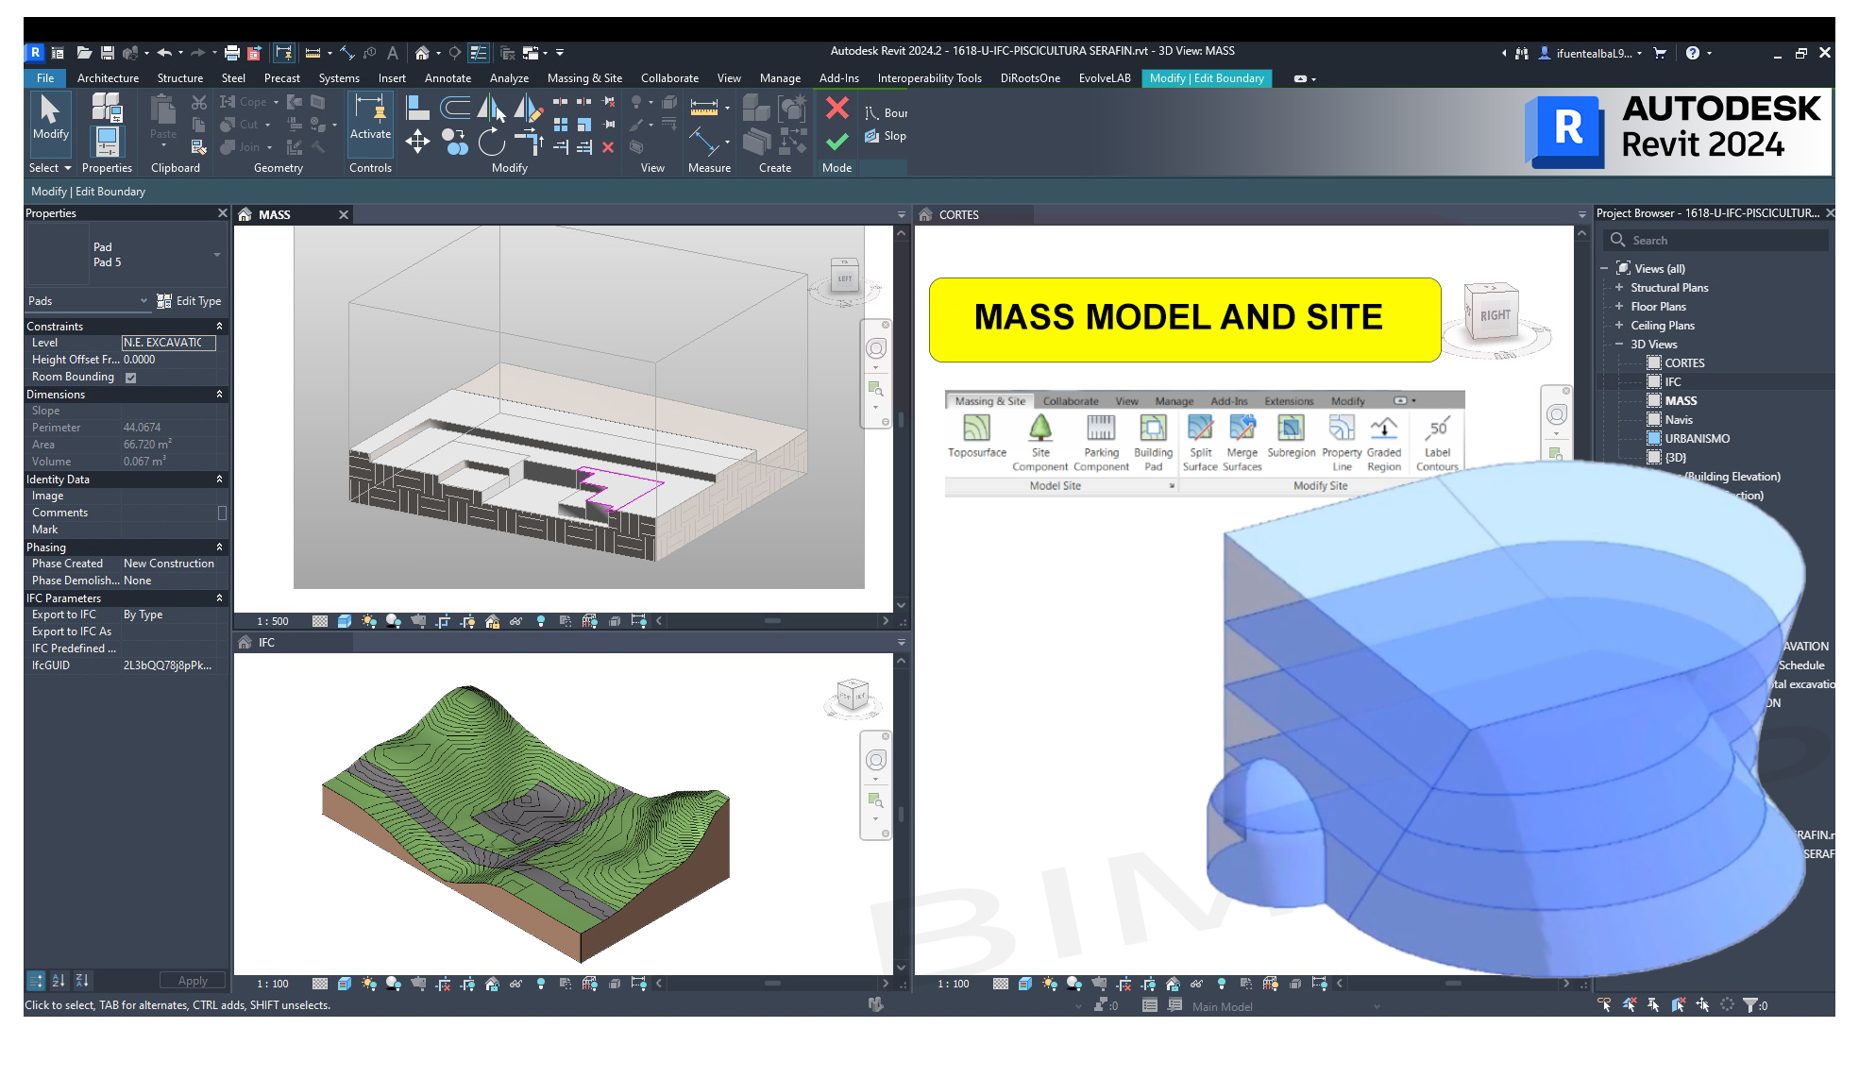The height and width of the screenshot is (1078, 1859).
Task: Click Activate Dimensions in Controls panel
Action: 370,118
